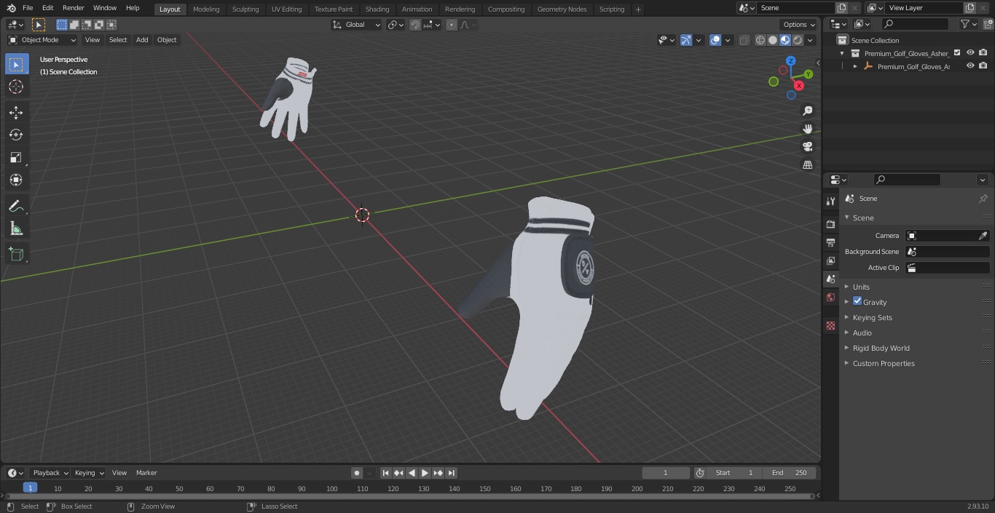The image size is (995, 513).
Task: Select the Add Cube tool
Action: pyautogui.click(x=16, y=254)
